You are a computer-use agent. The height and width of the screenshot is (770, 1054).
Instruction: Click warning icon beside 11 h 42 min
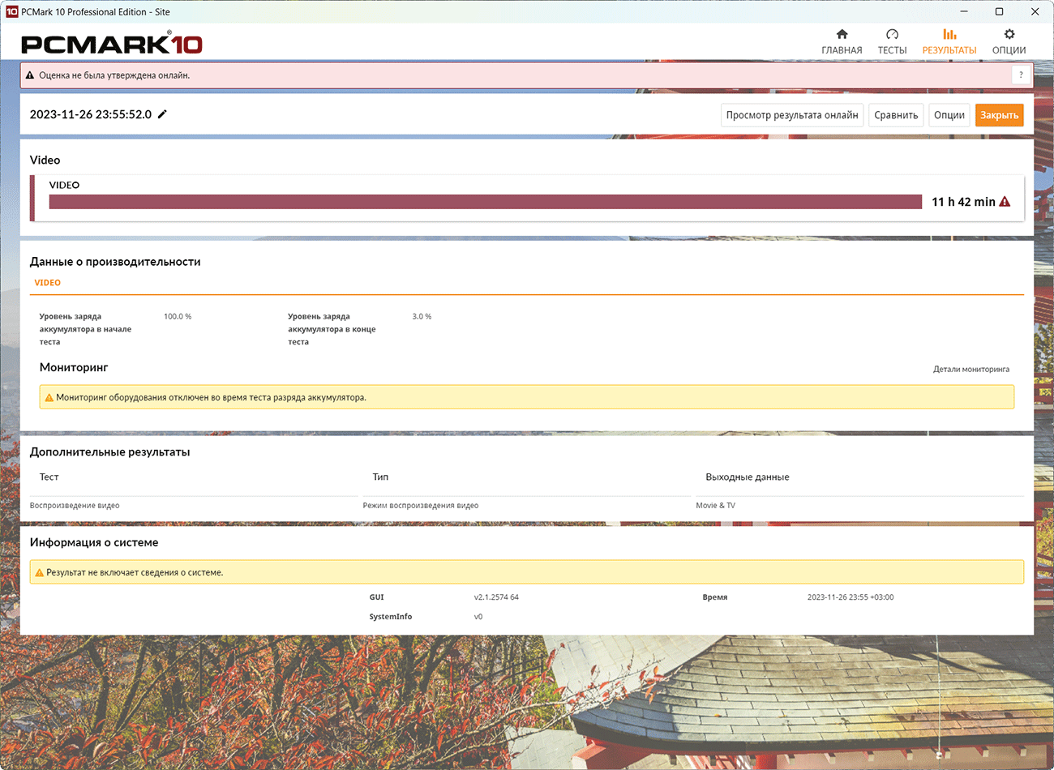1005,202
